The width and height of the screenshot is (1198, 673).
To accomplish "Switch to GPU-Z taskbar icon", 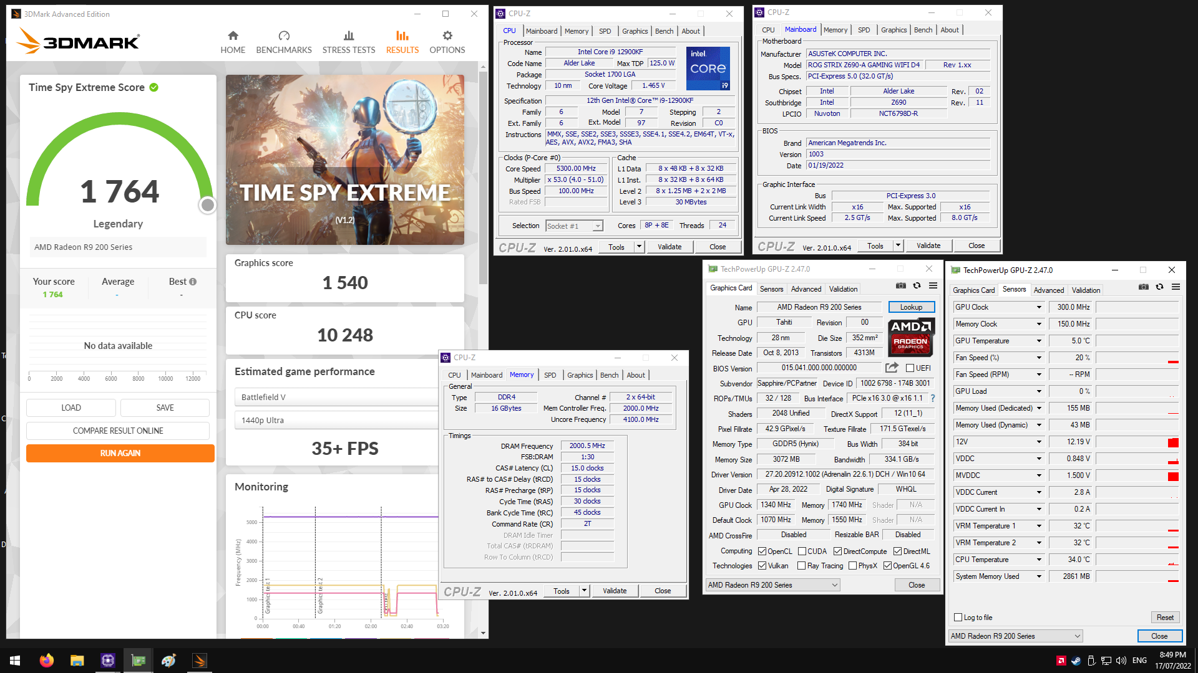I will [139, 661].
